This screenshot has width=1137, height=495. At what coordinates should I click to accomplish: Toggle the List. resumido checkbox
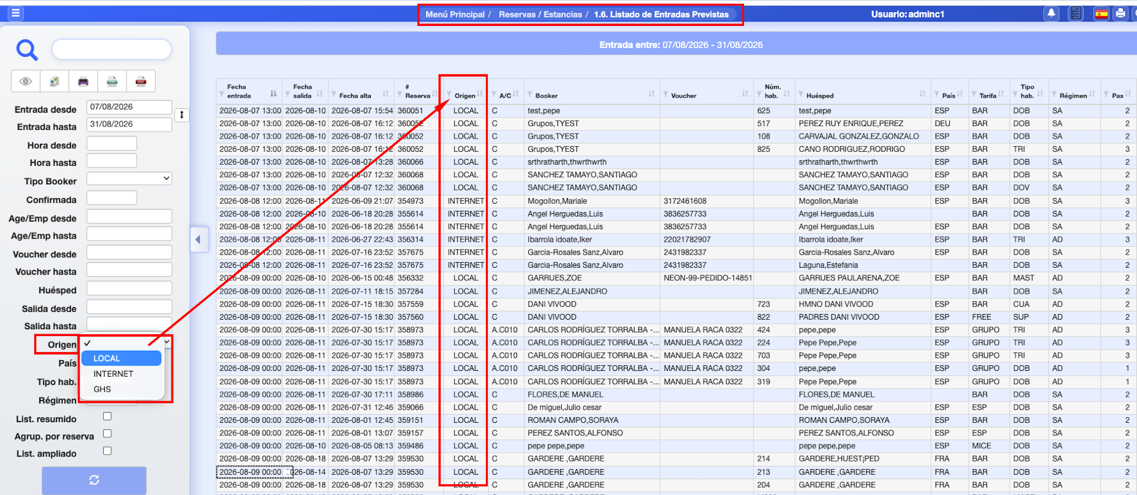point(108,417)
